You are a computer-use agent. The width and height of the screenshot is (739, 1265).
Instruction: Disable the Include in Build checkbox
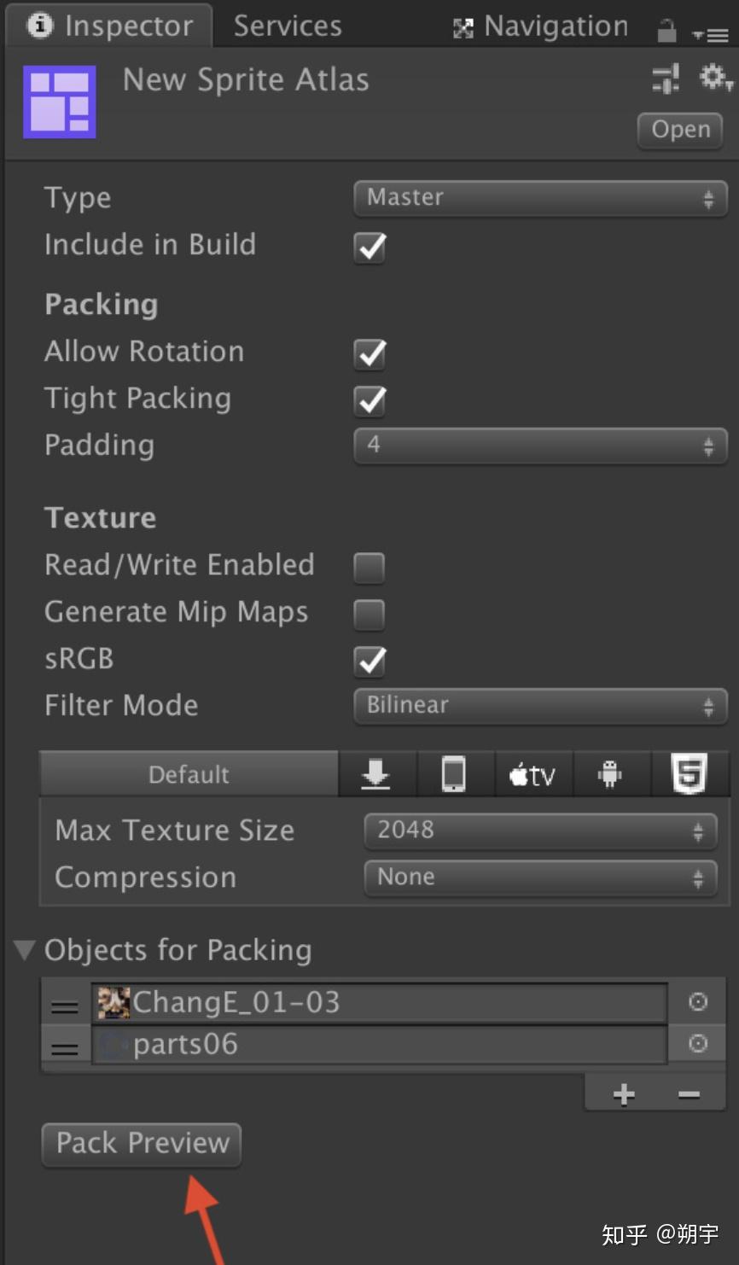tap(369, 248)
